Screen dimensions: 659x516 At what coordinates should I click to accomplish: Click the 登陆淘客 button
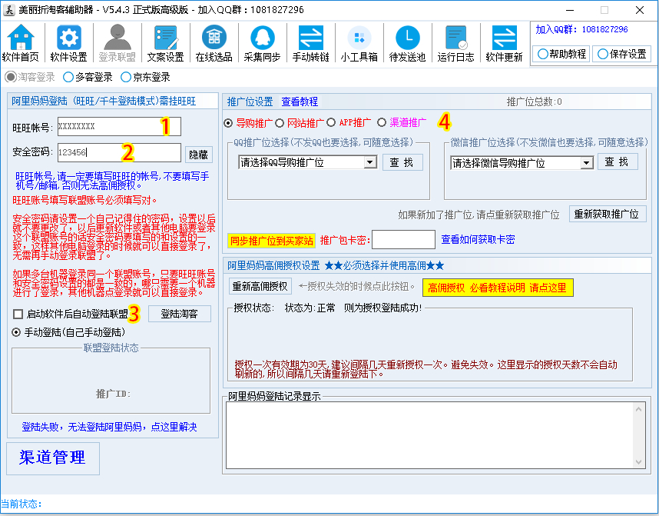coord(180,314)
